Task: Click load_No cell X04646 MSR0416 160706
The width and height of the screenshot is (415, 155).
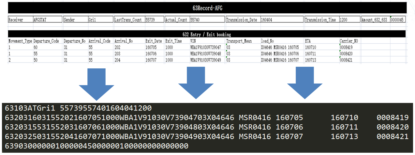Action: click(282, 54)
